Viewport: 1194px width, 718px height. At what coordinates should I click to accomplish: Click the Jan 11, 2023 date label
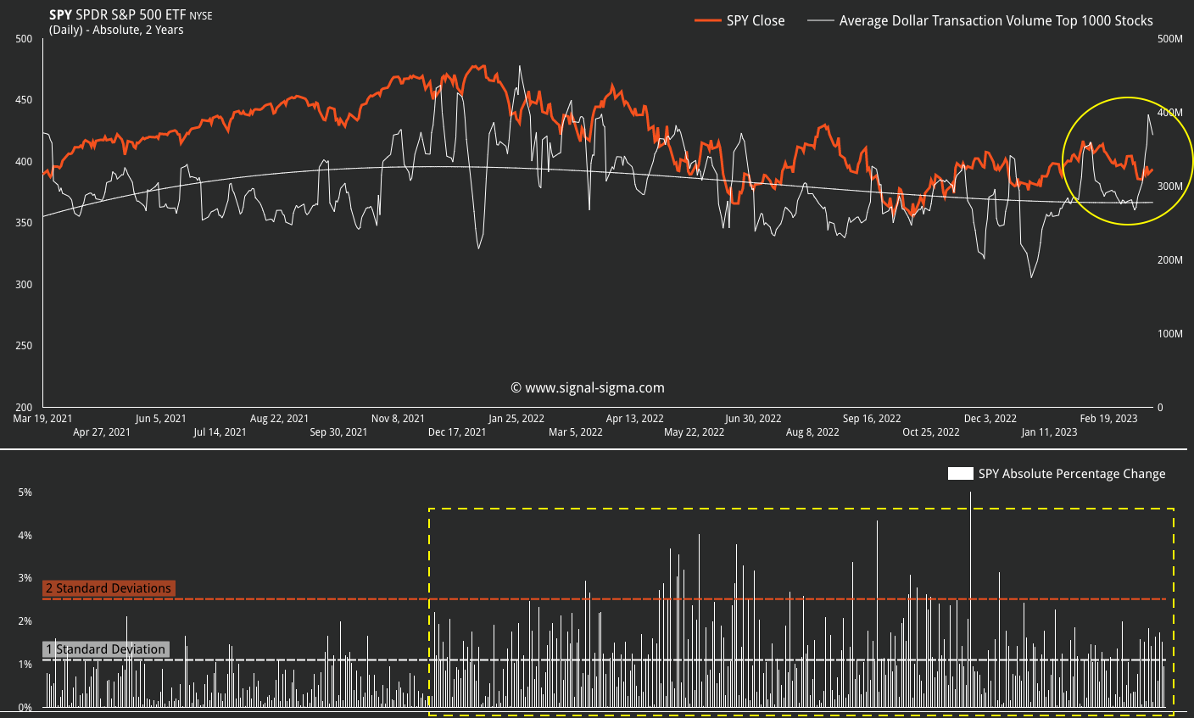pos(1050,432)
